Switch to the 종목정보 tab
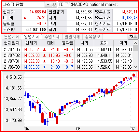This screenshot has width=139, height=132. 92,37
